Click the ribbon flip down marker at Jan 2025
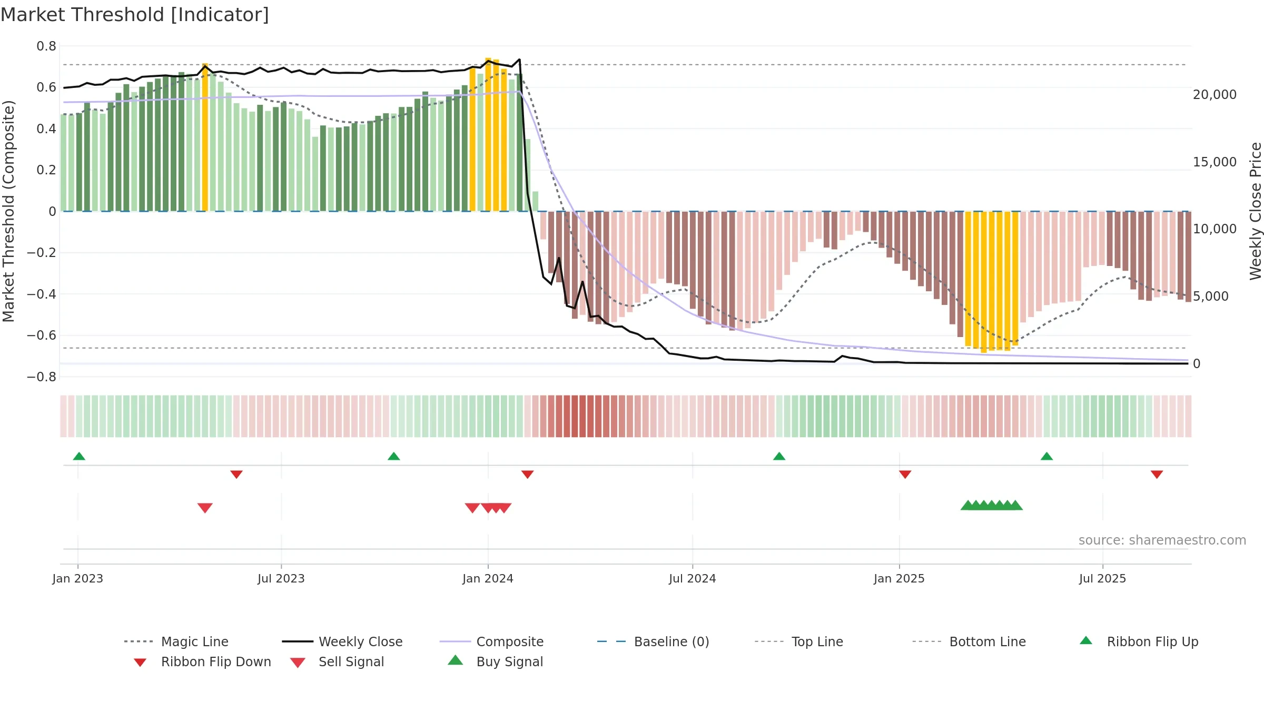Image resolution: width=1264 pixels, height=711 pixels. pos(905,475)
